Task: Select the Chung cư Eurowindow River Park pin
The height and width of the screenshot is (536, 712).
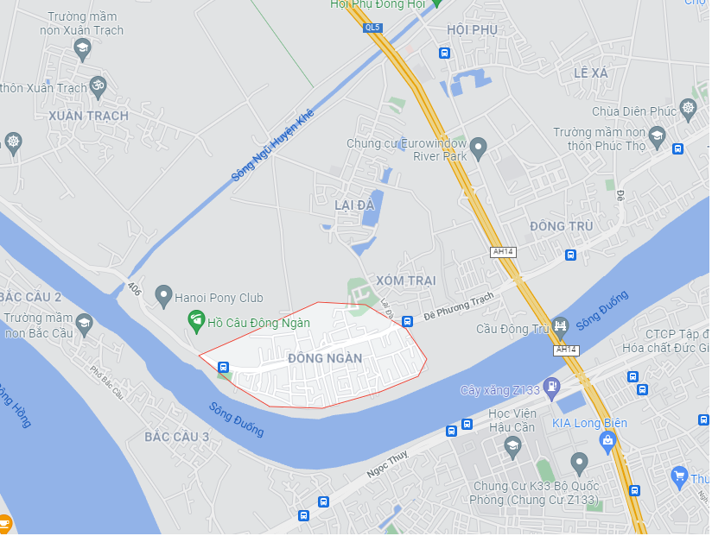Action: tap(478, 148)
